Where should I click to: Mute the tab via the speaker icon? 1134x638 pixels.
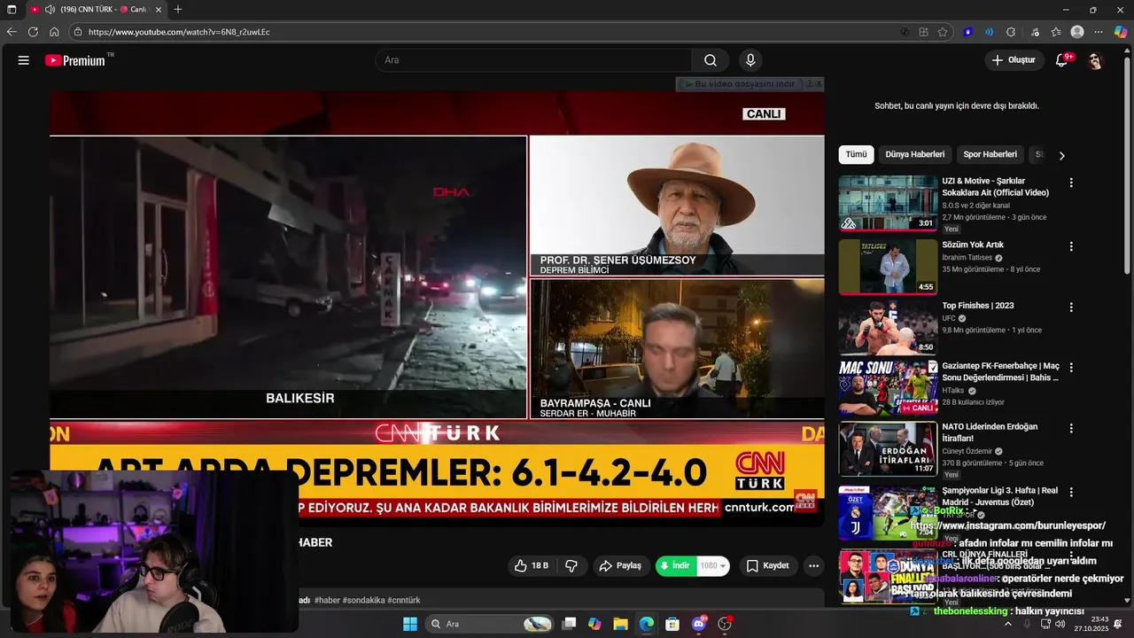[x=50, y=9]
